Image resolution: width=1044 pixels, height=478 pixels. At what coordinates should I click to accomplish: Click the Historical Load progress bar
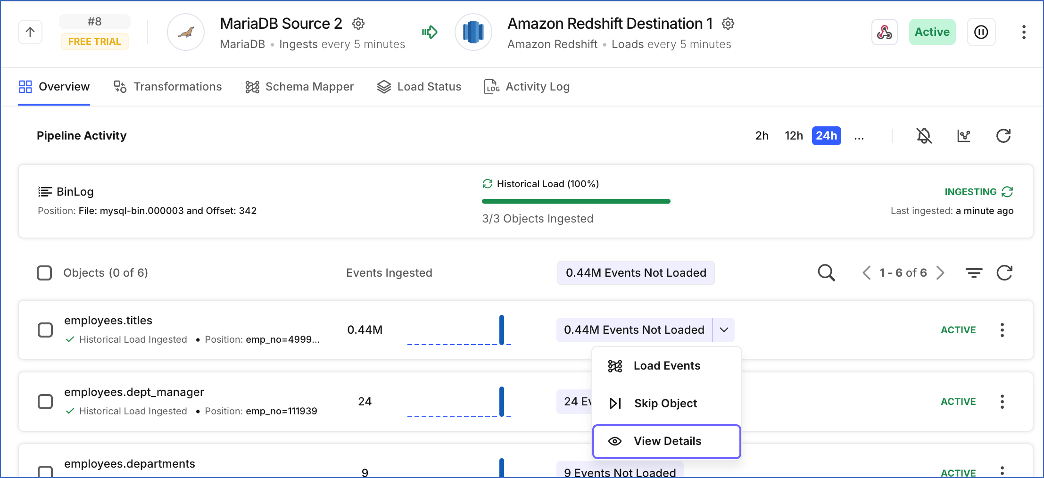[576, 201]
